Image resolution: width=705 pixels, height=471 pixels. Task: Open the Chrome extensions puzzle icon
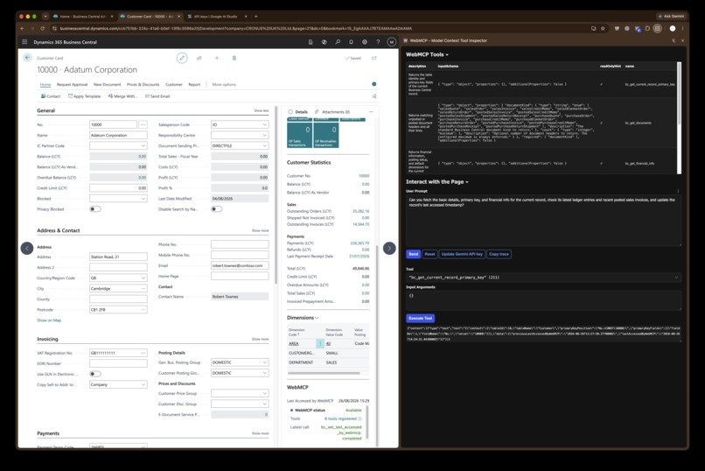coord(647,28)
